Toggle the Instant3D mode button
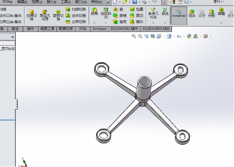The image size is (234, 167). [x=179, y=15]
